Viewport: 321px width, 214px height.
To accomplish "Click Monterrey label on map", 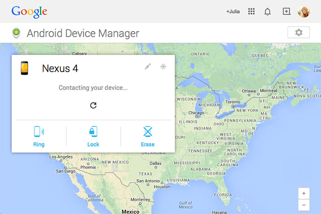I will tap(140, 199).
